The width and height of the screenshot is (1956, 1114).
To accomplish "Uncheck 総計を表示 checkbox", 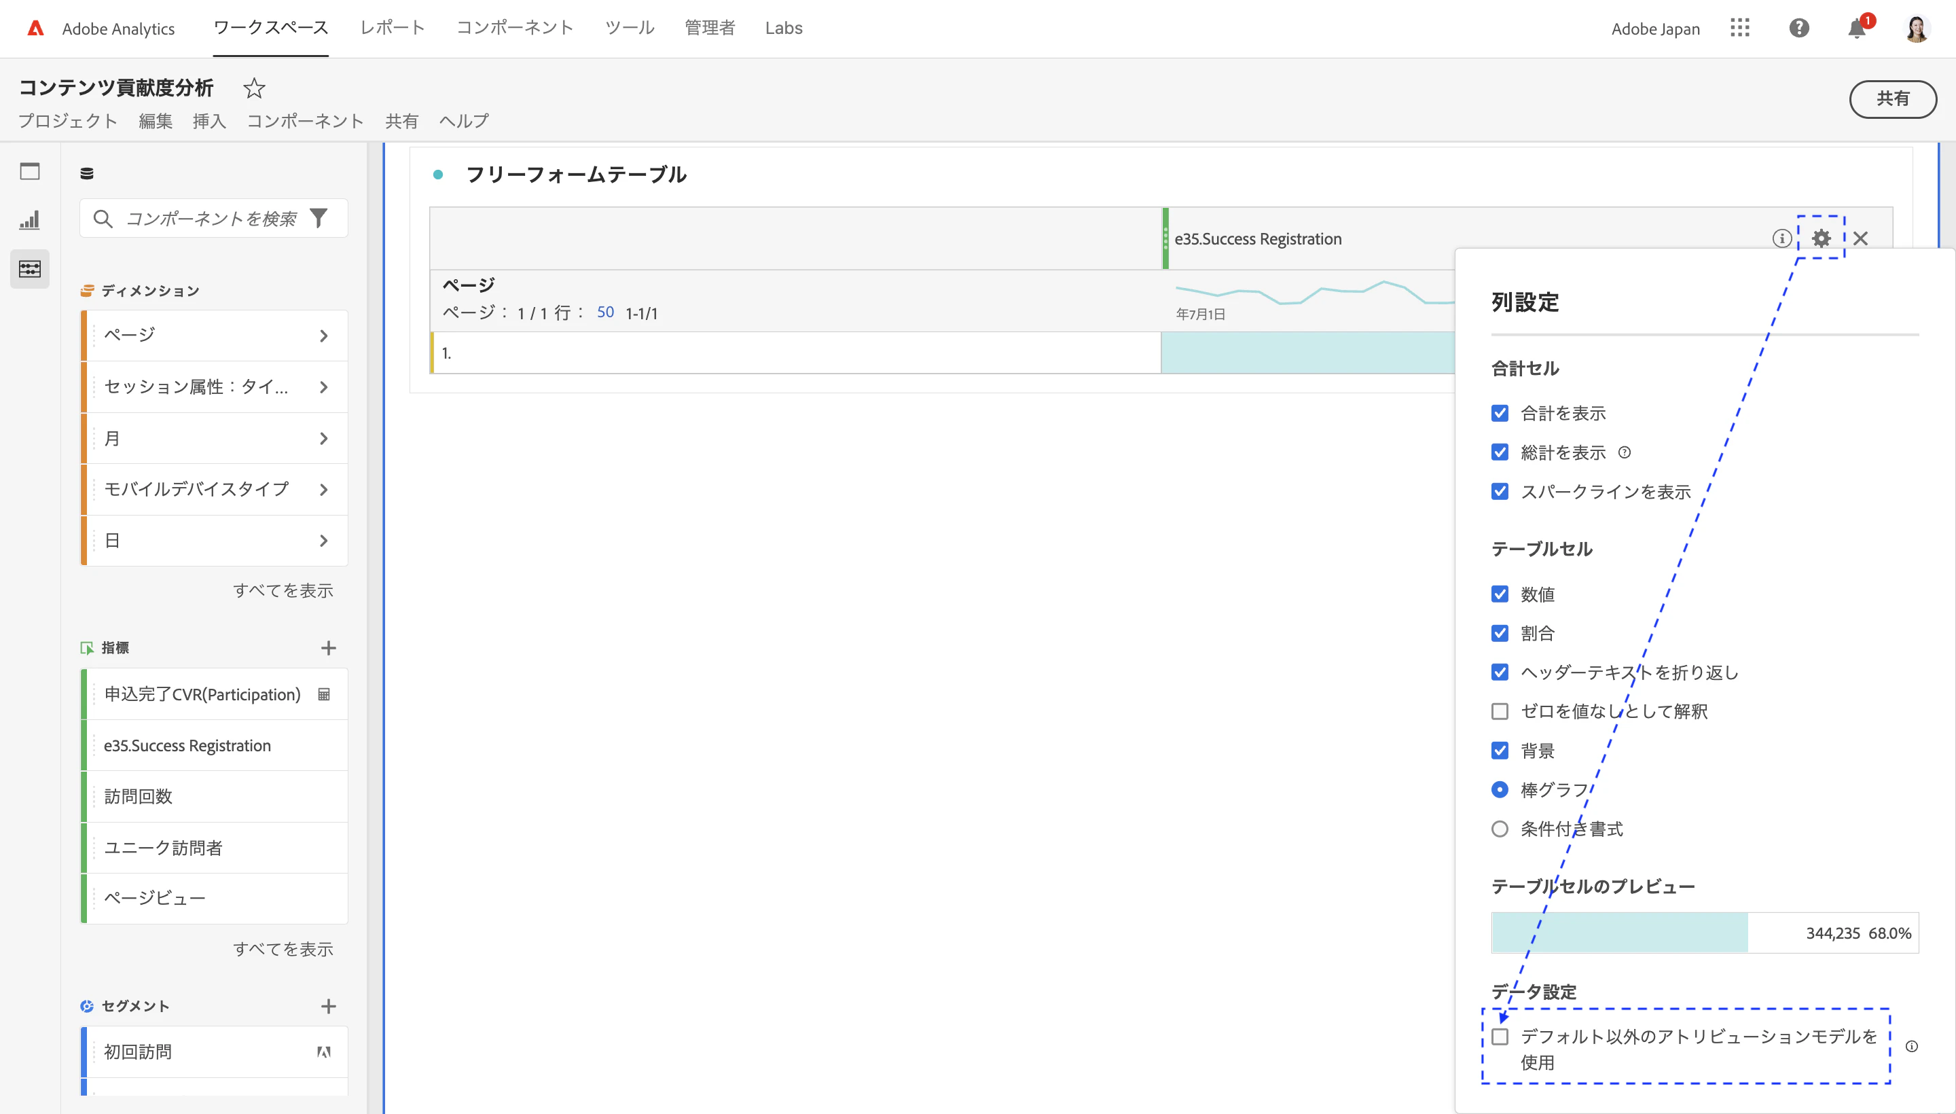I will (x=1500, y=452).
